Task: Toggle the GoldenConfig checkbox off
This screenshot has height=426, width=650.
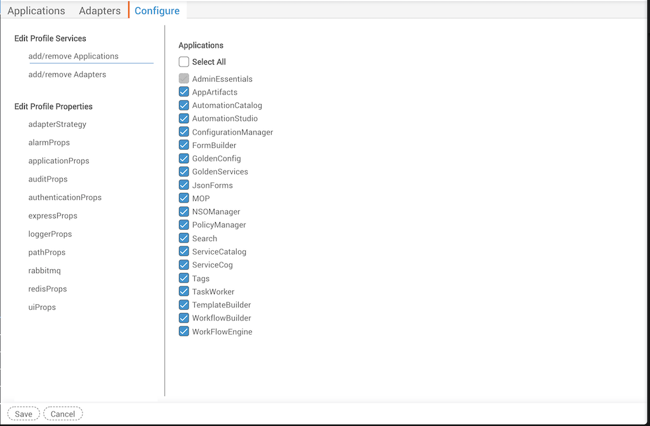Action: 184,159
